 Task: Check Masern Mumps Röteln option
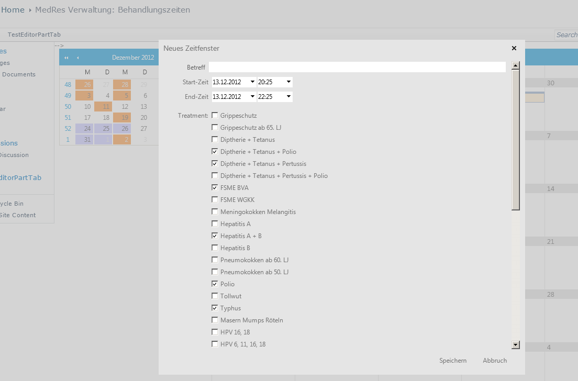coord(215,320)
